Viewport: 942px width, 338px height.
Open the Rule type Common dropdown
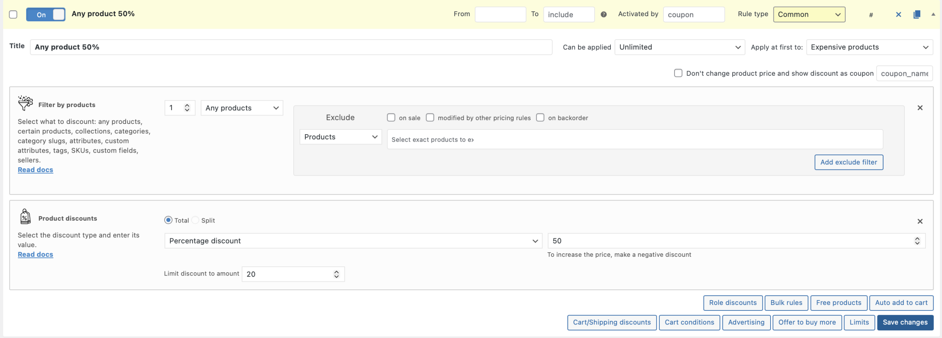pos(809,14)
